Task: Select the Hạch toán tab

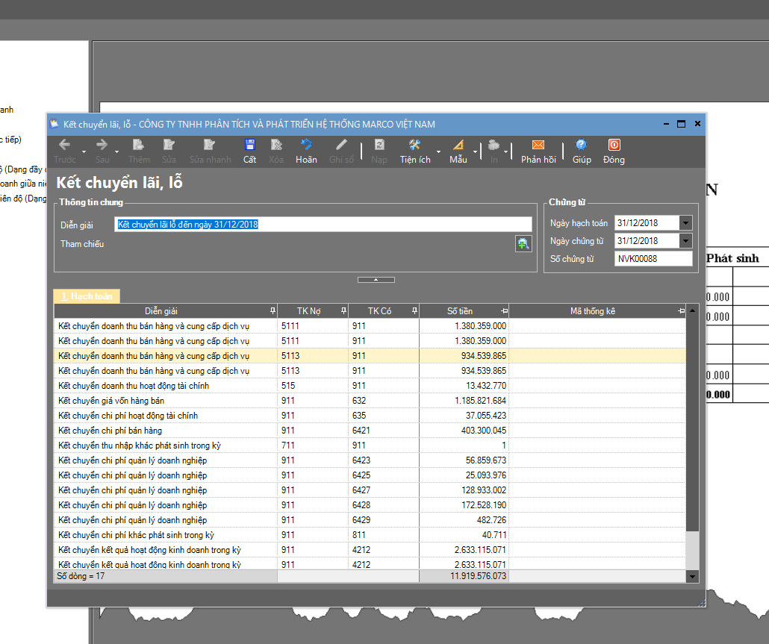Action: [87, 296]
